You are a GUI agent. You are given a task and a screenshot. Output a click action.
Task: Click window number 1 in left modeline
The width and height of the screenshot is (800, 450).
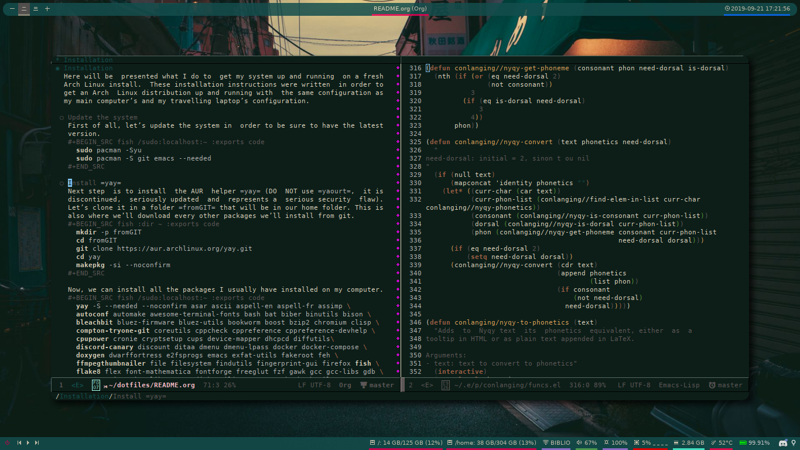[61, 385]
